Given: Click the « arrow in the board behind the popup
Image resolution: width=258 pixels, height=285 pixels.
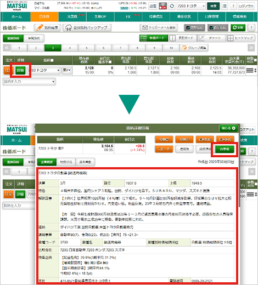Looking at the screenshot, I should point(7,172).
